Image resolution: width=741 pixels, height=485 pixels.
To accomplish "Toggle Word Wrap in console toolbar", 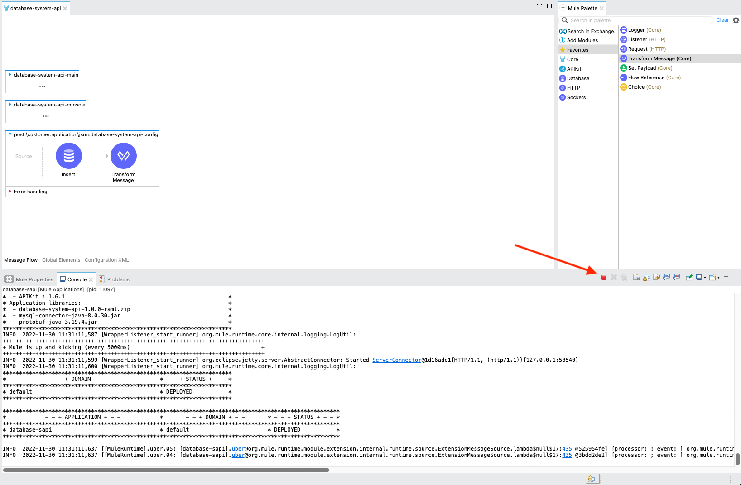I will 656,277.
